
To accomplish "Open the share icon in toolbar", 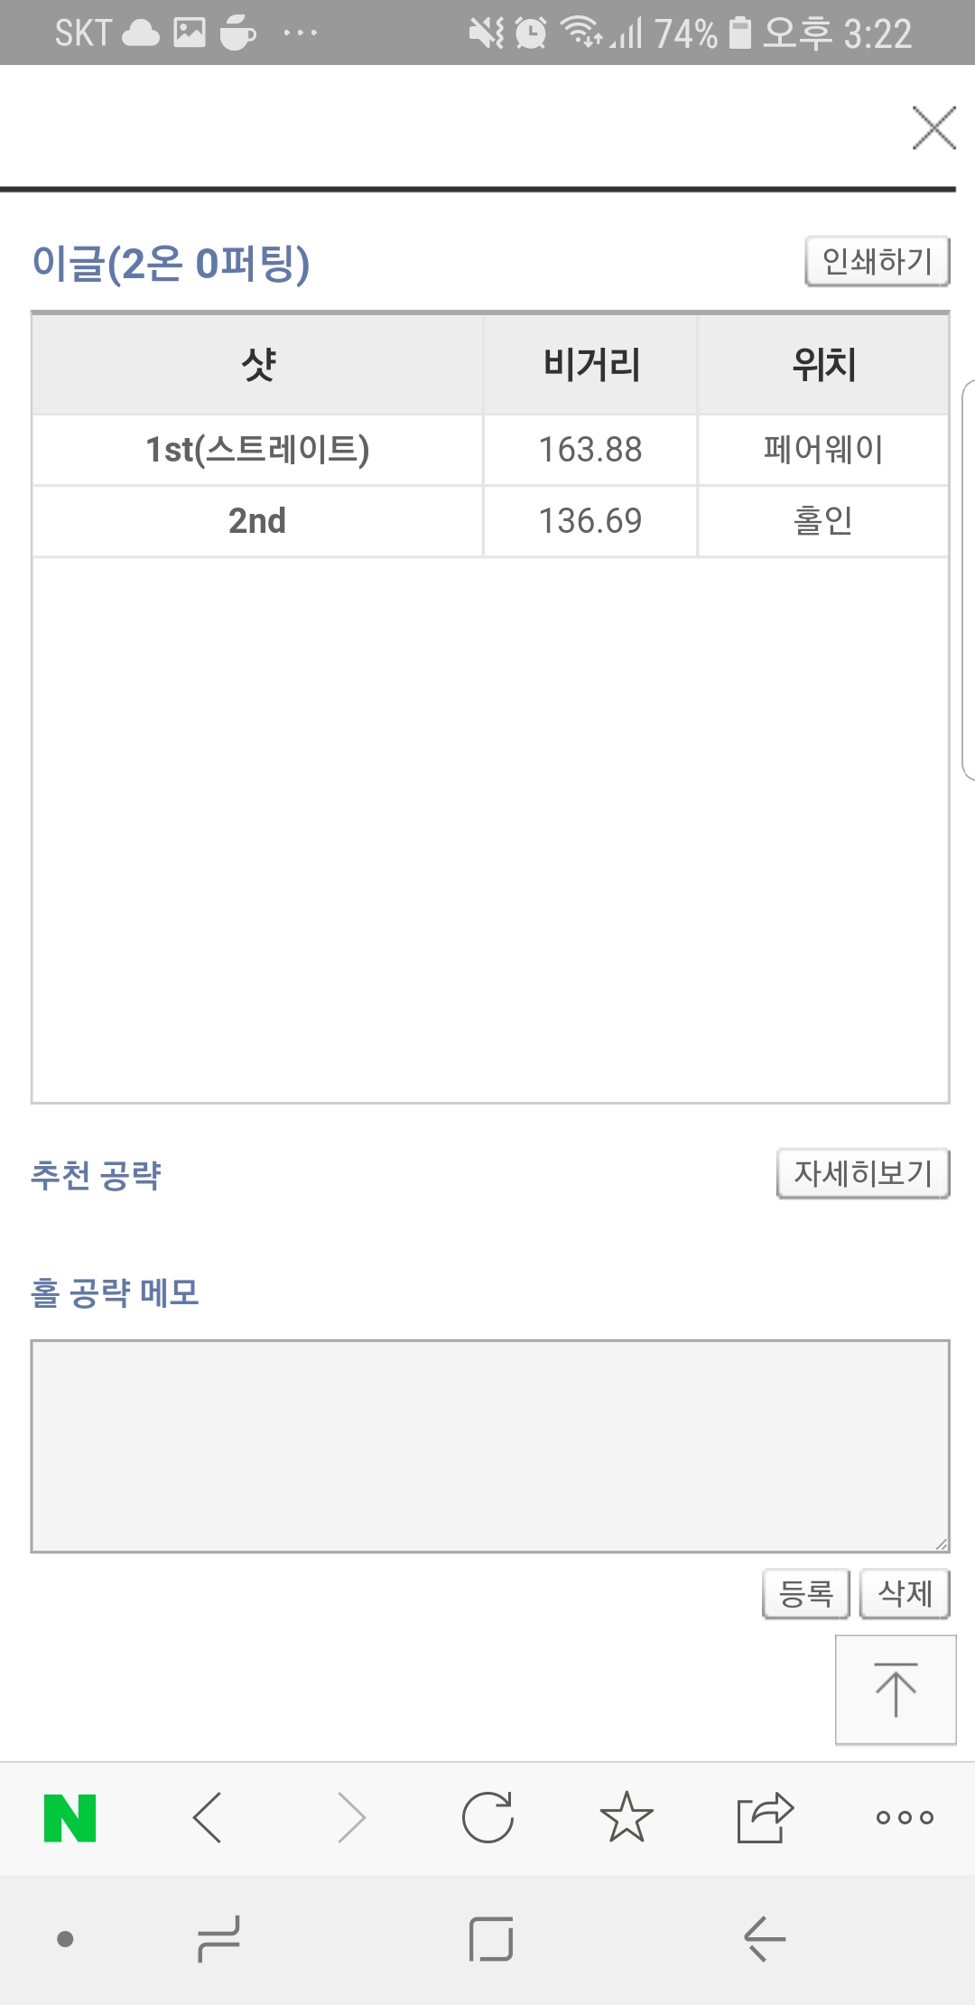I will click(765, 1817).
